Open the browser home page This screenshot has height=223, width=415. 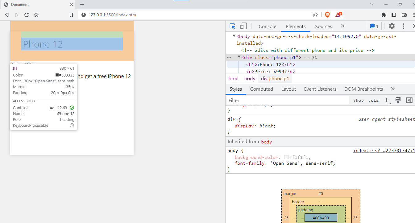tap(36, 15)
